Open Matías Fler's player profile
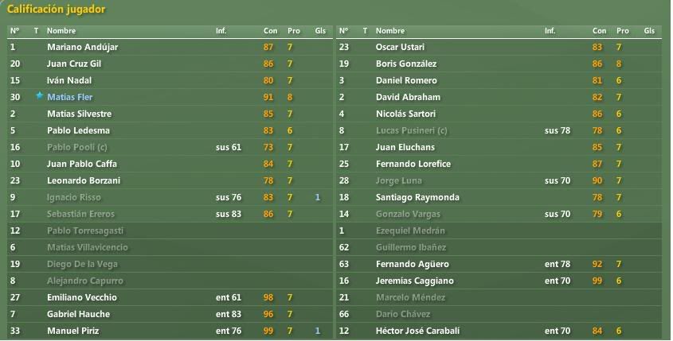Image resolution: width=673 pixels, height=341 pixels. (x=69, y=97)
